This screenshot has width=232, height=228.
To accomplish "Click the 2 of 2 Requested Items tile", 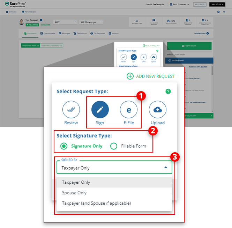I will pyautogui.click(x=171, y=22).
